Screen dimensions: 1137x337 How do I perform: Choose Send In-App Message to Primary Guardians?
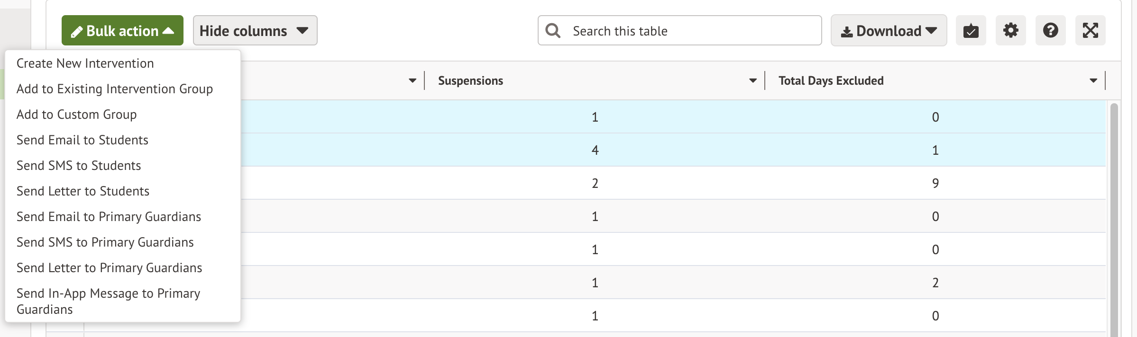[109, 301]
